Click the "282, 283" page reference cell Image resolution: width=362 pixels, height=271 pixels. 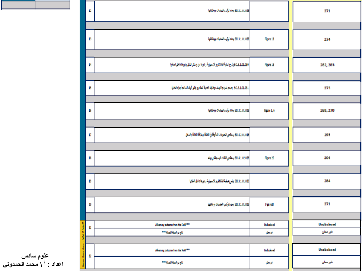[327, 65]
